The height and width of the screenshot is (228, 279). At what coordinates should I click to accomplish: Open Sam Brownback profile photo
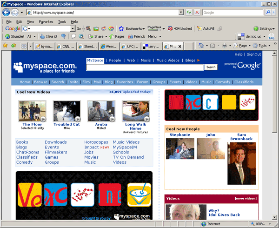241,163
